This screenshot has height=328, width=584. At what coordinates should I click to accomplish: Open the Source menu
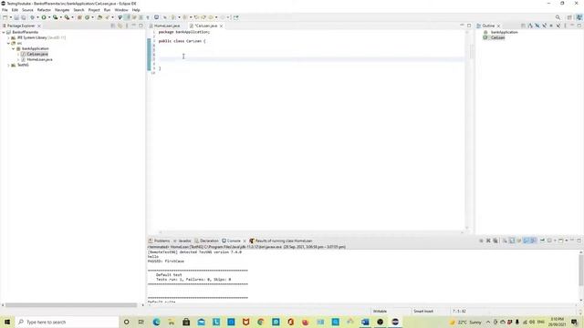(x=27, y=10)
